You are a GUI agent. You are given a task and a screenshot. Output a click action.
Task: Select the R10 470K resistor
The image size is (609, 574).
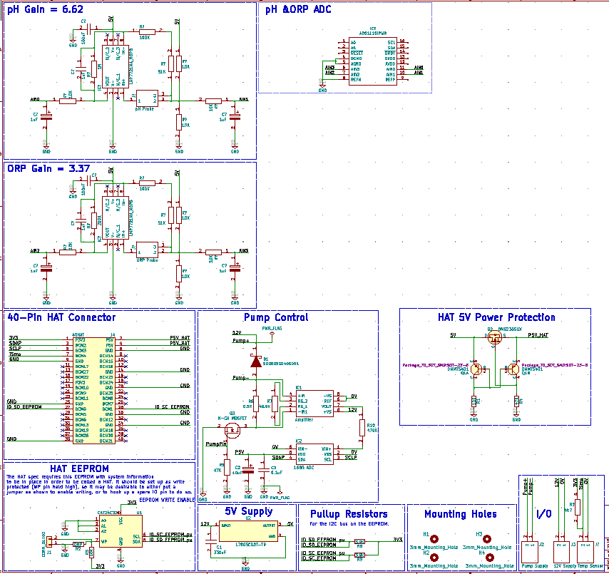362,428
